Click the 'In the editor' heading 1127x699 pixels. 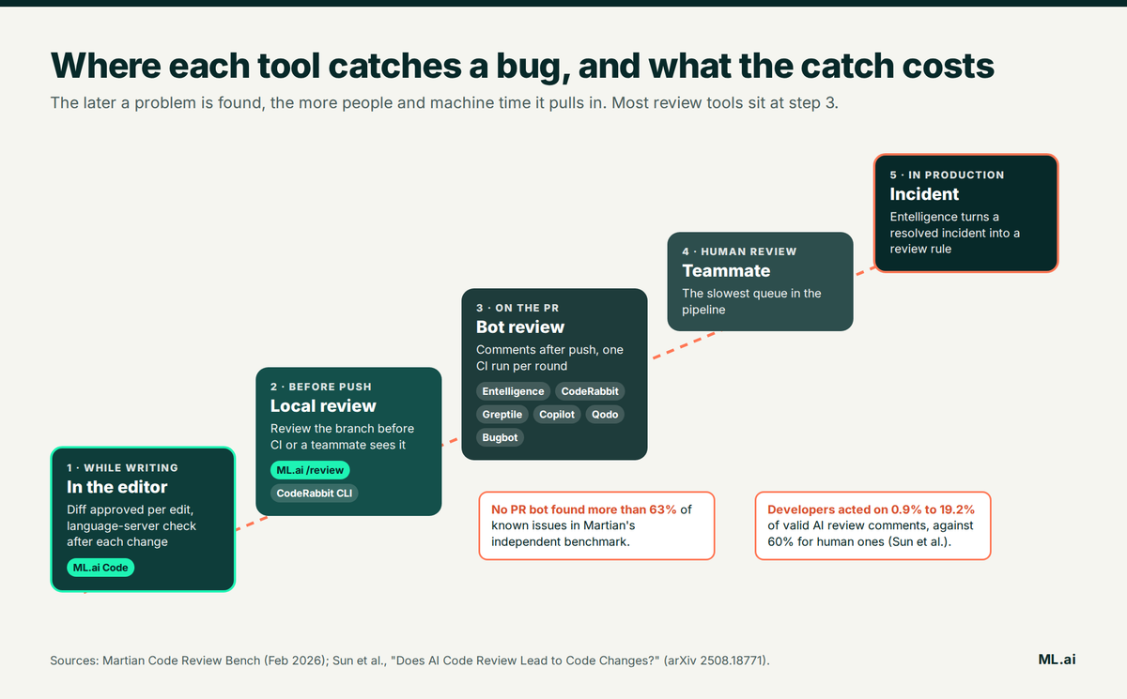pyautogui.click(x=117, y=487)
